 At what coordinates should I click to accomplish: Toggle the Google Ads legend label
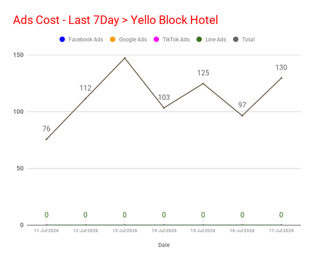coord(133,40)
